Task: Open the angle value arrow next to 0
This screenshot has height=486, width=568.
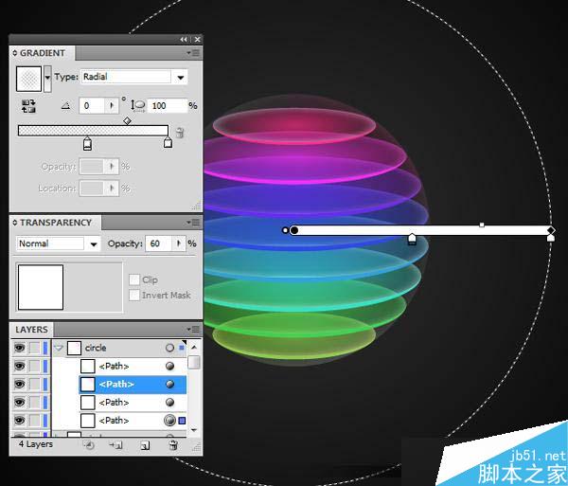Action: [x=112, y=105]
